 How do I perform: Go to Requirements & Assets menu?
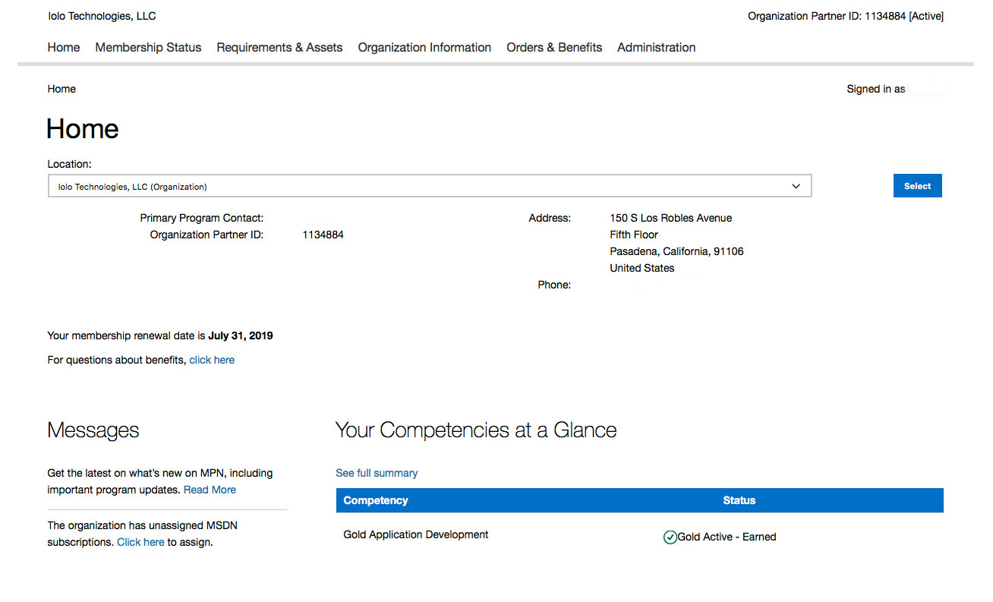tap(279, 47)
